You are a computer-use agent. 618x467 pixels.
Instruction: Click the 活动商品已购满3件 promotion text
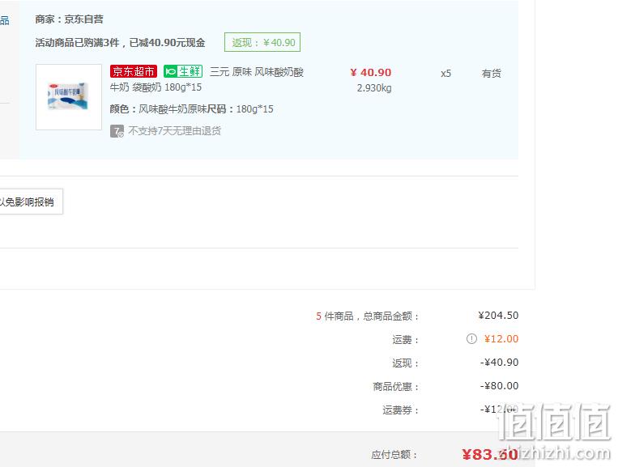click(x=120, y=43)
